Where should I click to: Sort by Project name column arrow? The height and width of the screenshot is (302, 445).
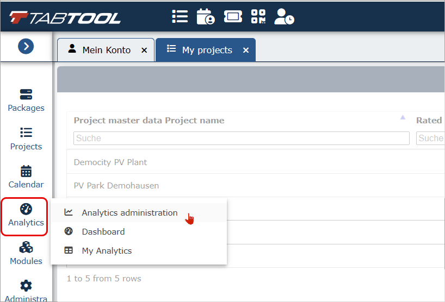tap(403, 117)
